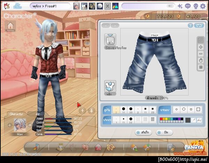Click round down arrow button
This screenshot has height=163, width=209.
(x=92, y=111)
